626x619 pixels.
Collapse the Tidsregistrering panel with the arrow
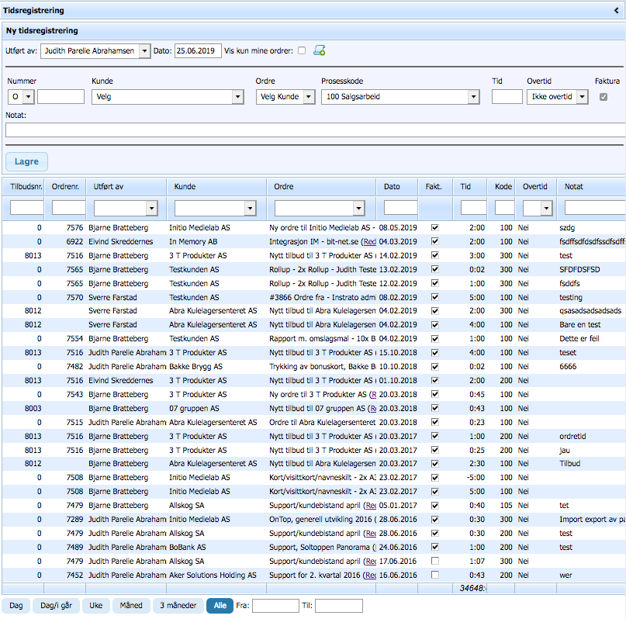pos(617,11)
